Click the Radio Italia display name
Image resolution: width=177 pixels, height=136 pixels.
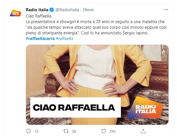(37, 10)
